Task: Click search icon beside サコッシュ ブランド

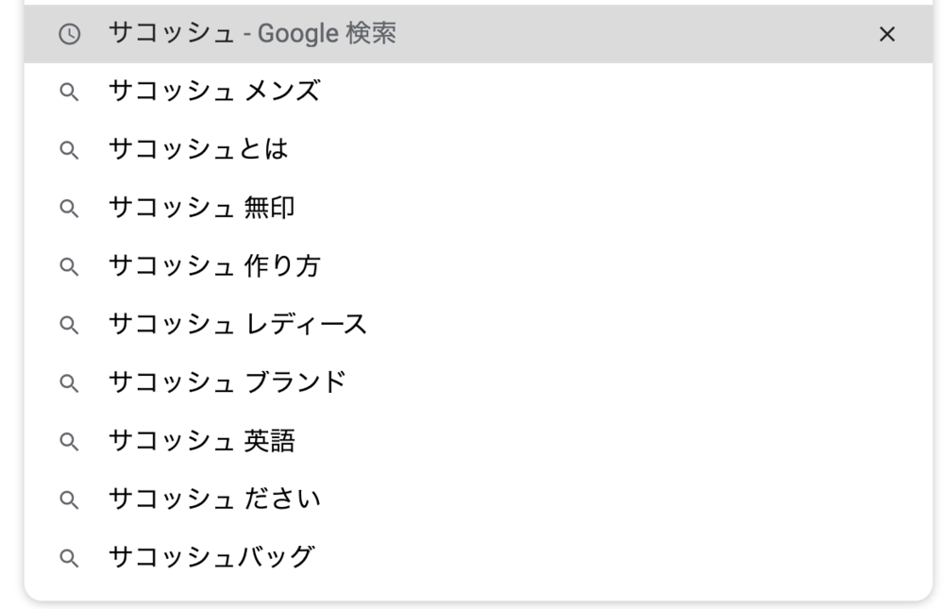Action: (x=69, y=382)
